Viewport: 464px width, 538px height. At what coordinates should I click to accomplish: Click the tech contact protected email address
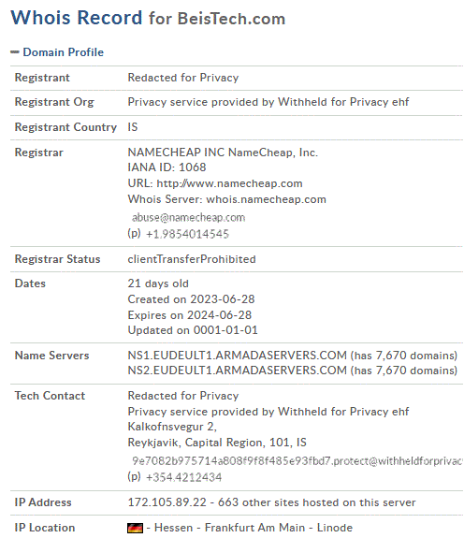pyautogui.click(x=297, y=460)
